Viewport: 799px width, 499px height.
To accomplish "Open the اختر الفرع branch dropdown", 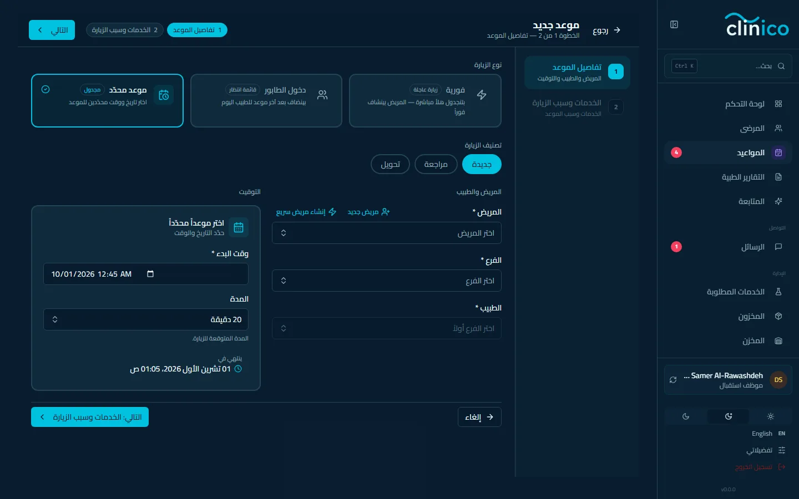I will [x=387, y=281].
